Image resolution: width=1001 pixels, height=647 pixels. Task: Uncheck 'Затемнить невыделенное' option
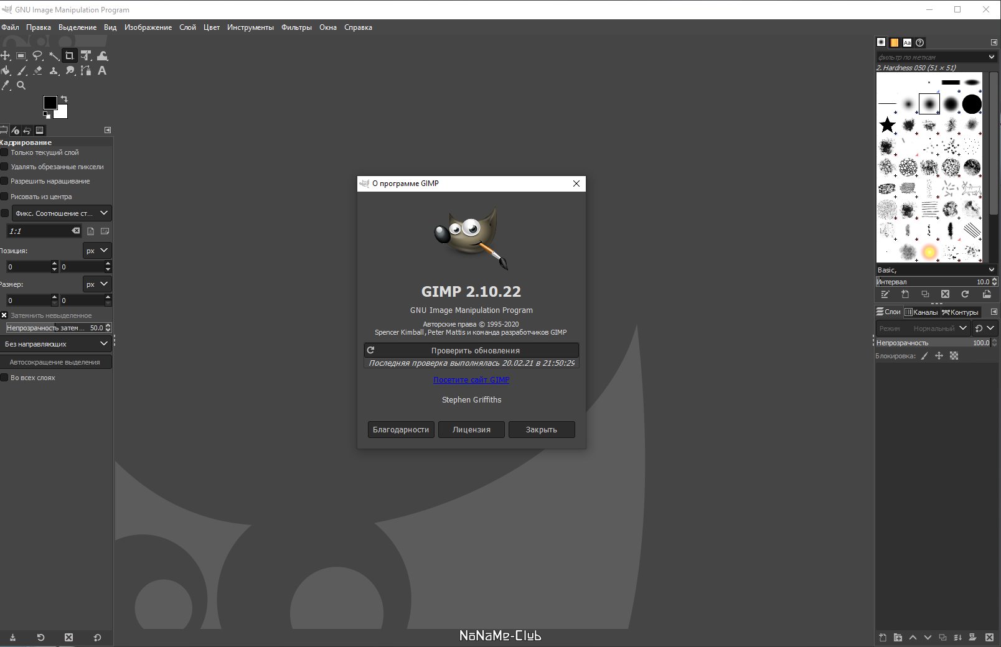4,315
